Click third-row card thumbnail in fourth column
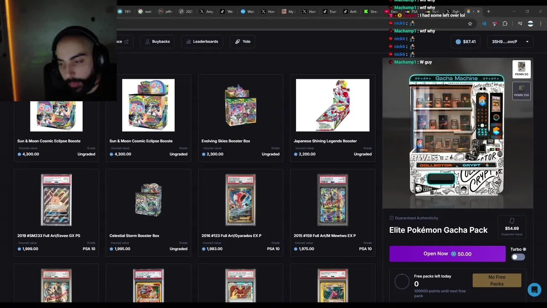The image size is (547, 308). [332, 285]
